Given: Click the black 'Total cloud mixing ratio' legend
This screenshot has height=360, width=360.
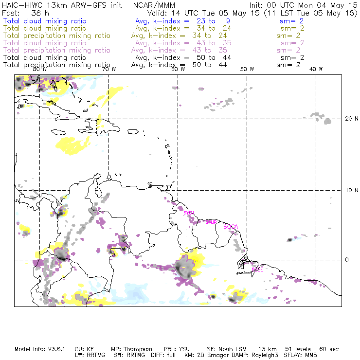Looking at the screenshot, I should [x=45, y=57].
